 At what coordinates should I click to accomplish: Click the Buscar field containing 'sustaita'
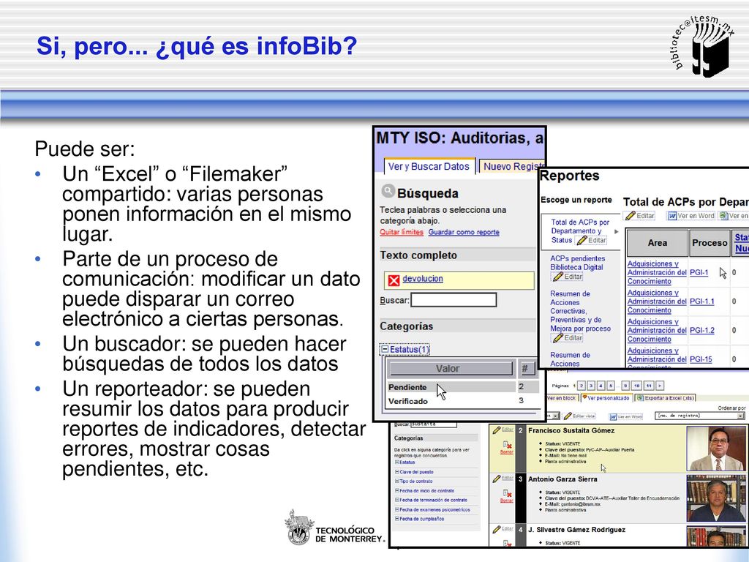(433, 424)
